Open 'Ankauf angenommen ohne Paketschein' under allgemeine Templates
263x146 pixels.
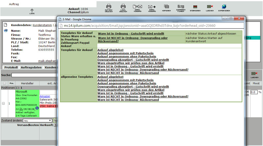tap(127, 83)
